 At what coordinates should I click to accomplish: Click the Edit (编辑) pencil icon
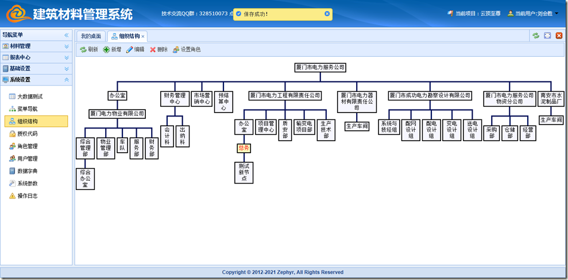click(x=130, y=50)
